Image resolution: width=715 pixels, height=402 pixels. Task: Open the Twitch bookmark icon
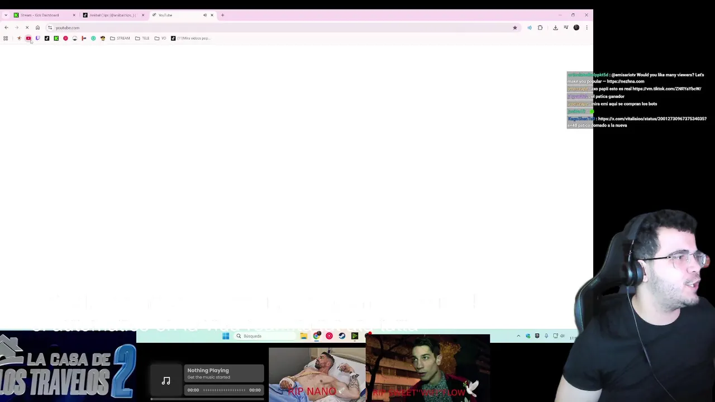tap(37, 38)
